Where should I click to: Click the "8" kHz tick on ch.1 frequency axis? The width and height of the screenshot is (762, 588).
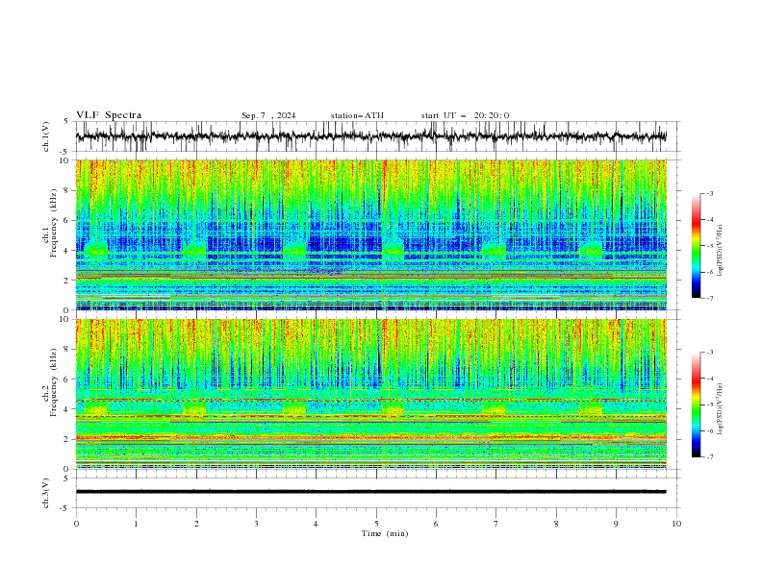(x=67, y=190)
